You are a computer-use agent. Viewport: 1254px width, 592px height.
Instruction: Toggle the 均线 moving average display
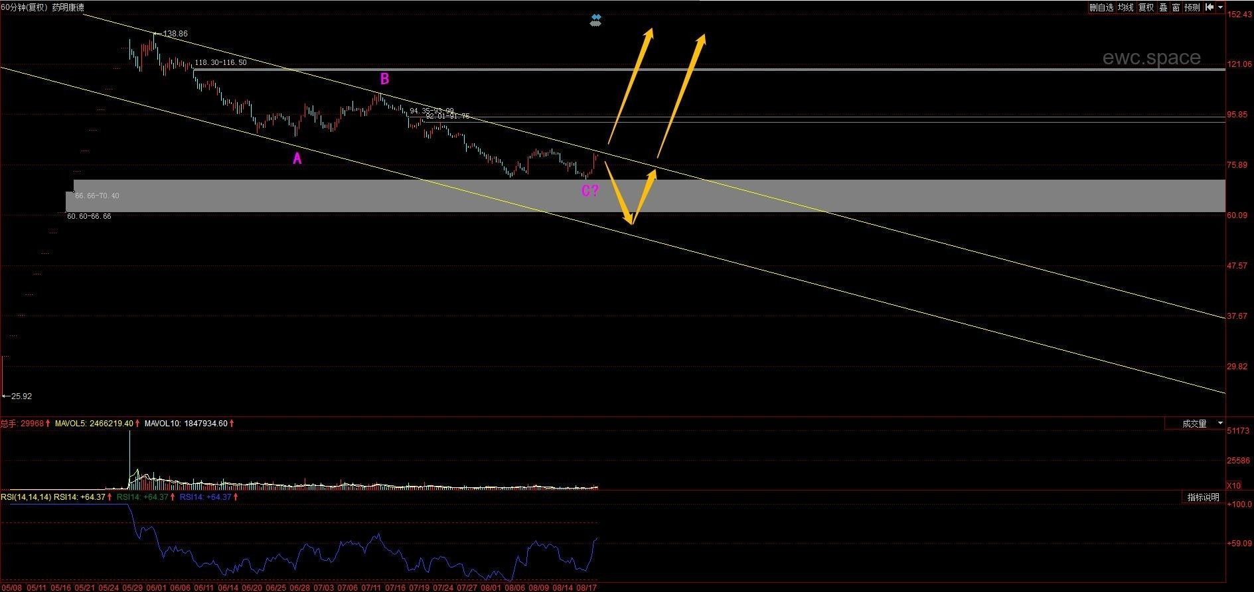(x=1126, y=7)
